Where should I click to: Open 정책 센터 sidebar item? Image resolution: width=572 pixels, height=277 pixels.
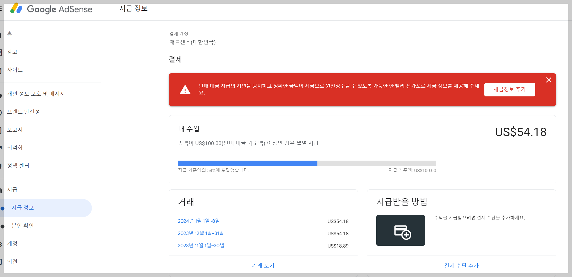click(x=18, y=166)
